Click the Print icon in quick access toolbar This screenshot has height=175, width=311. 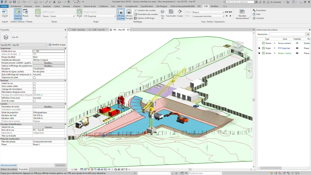[36, 2]
